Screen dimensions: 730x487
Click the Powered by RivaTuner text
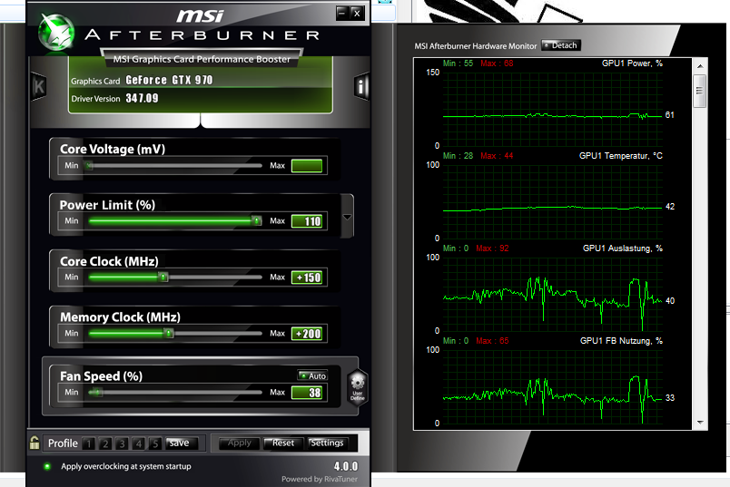point(320,479)
